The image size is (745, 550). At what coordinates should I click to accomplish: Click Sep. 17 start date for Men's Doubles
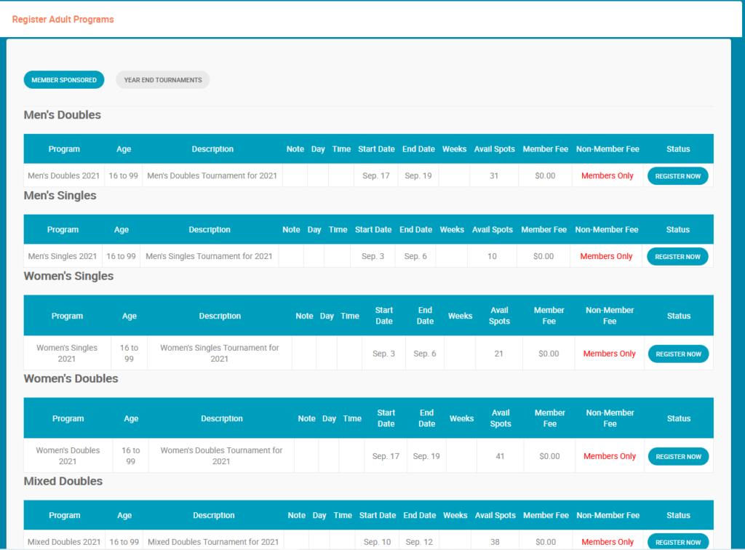click(376, 176)
